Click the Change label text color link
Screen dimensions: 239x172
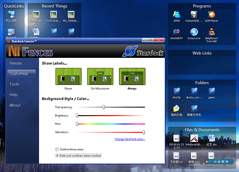tap(130, 139)
